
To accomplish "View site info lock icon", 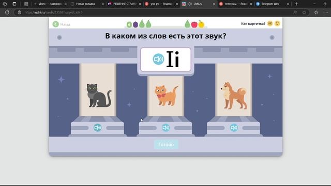I will pos(20,12).
